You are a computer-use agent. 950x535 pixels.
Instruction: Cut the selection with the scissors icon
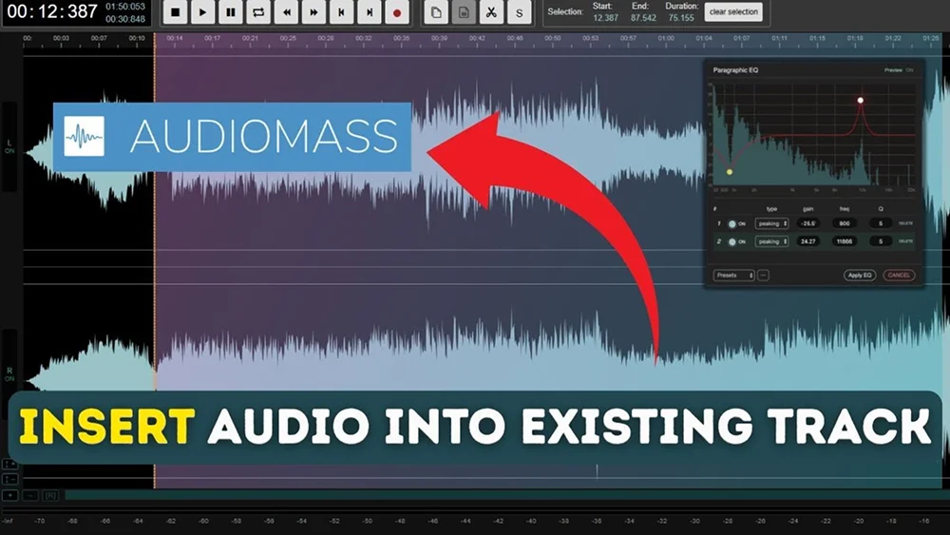pyautogui.click(x=491, y=12)
